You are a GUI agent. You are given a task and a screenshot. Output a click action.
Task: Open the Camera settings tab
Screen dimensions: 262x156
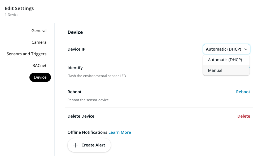pos(39,42)
